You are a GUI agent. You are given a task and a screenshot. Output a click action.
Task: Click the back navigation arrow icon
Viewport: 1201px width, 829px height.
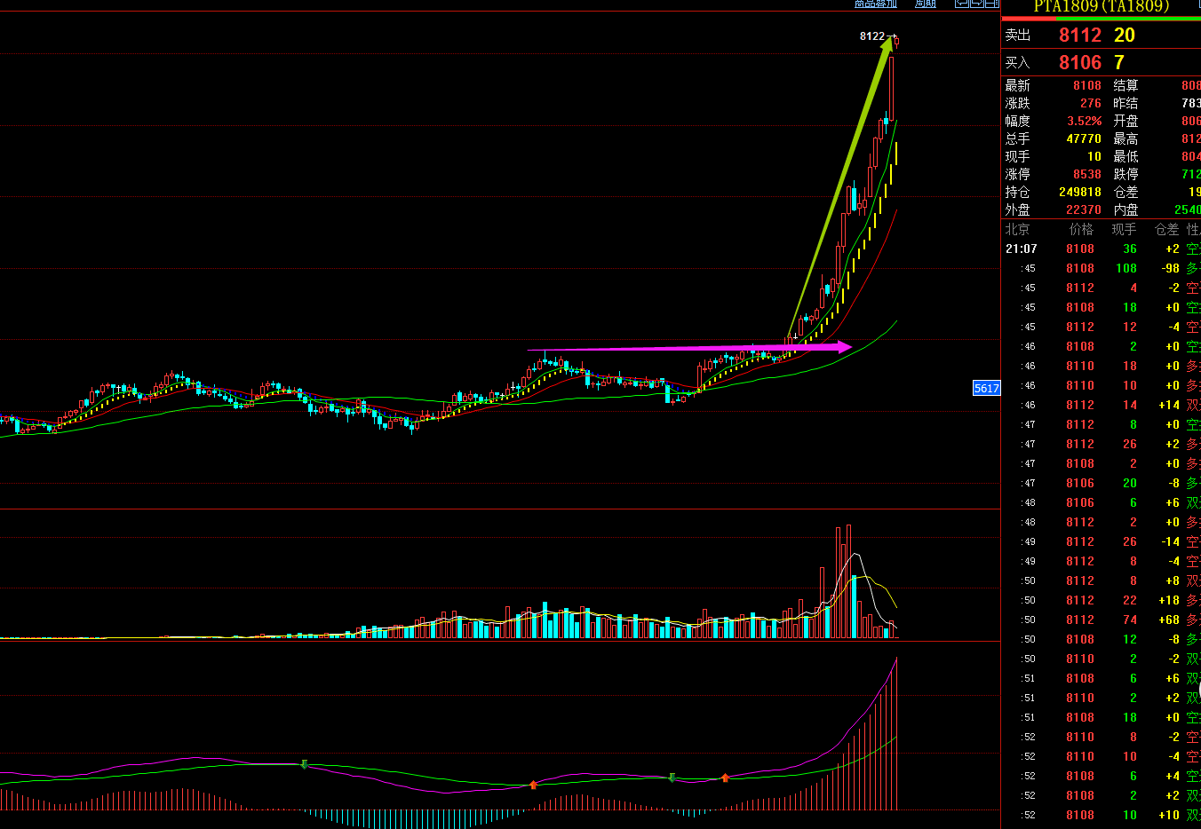pos(961,4)
